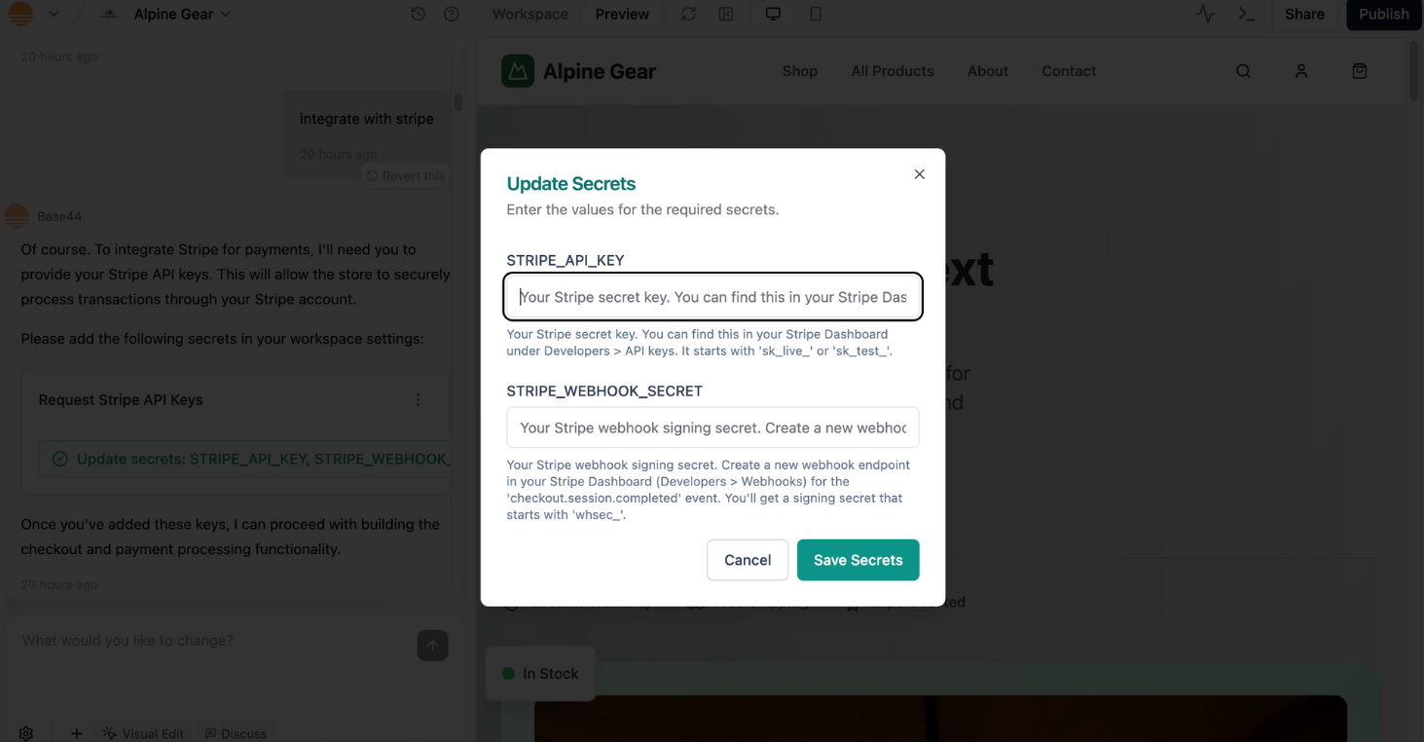The image size is (1424, 742).
Task: Open the help question mark icon
Action: click(x=452, y=15)
